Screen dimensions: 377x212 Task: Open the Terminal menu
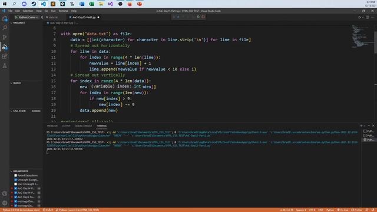[64, 11]
